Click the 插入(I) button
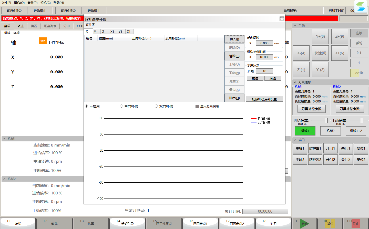369x229 pixels. click(x=234, y=39)
